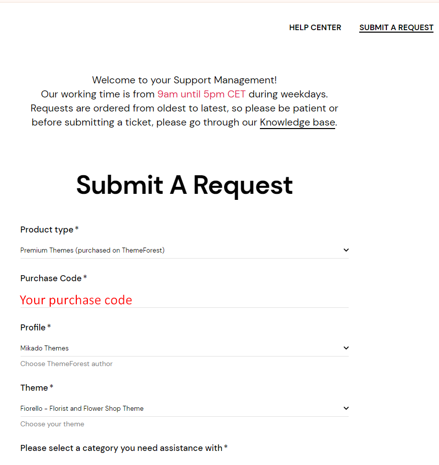This screenshot has height=465, width=439.
Task: Click the Welcome to your Support Management text
Action: point(184,80)
